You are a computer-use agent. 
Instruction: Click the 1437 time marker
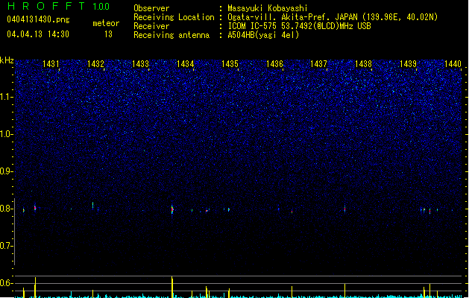click(x=318, y=63)
